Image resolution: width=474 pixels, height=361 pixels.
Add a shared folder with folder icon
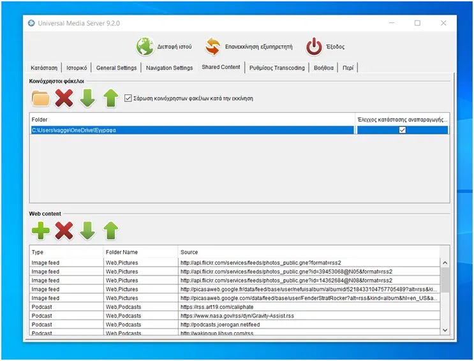click(x=40, y=98)
